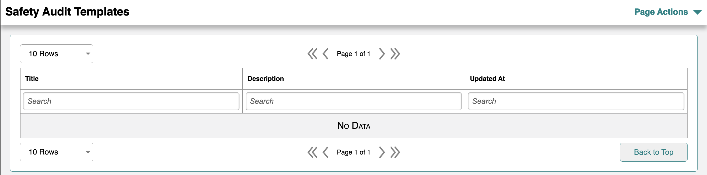Click the Page Actions arrow icon
Screen dimensions: 707x175
coord(697,12)
